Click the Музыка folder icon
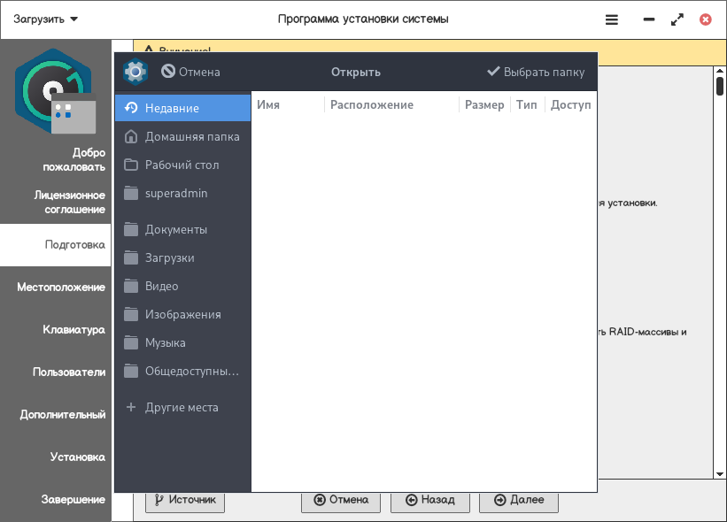 (x=131, y=342)
